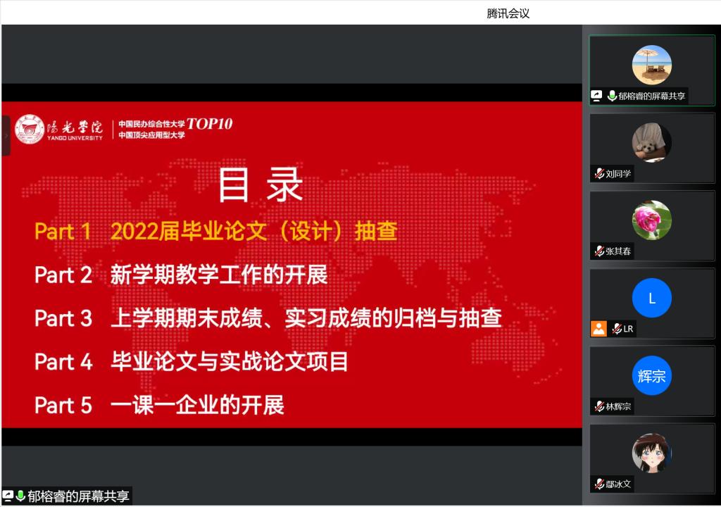Click muted microphone icon beside 刘同学

[599, 174]
